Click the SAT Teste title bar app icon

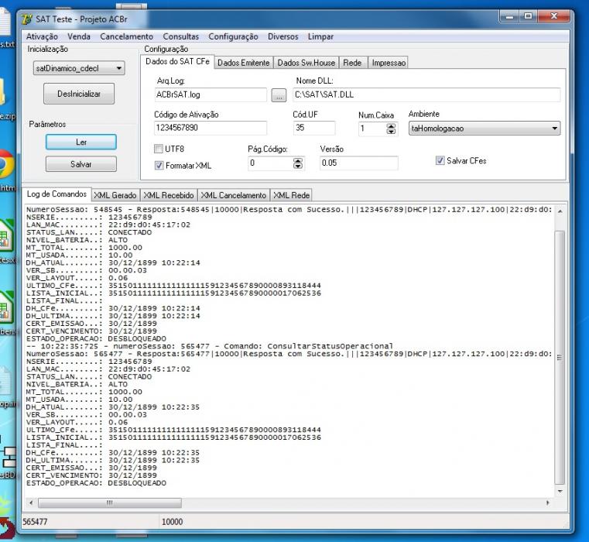(27, 19)
